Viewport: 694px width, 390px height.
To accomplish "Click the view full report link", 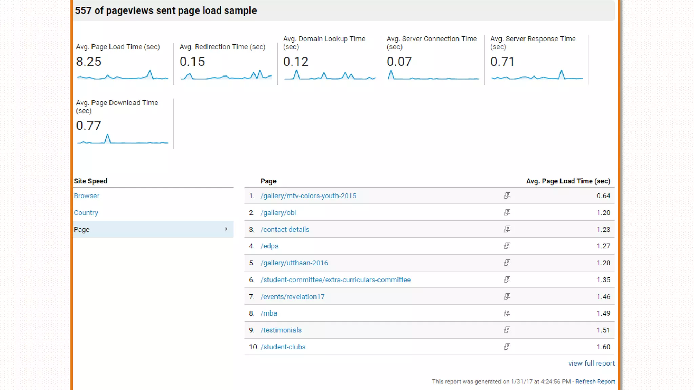I will pyautogui.click(x=591, y=363).
